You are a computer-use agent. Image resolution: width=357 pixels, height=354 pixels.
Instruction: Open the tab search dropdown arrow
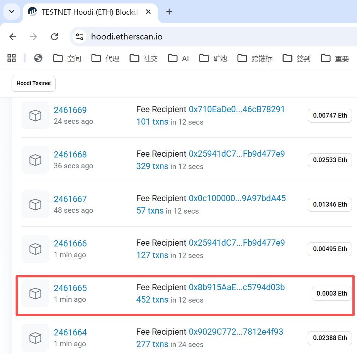pyautogui.click(x=12, y=11)
